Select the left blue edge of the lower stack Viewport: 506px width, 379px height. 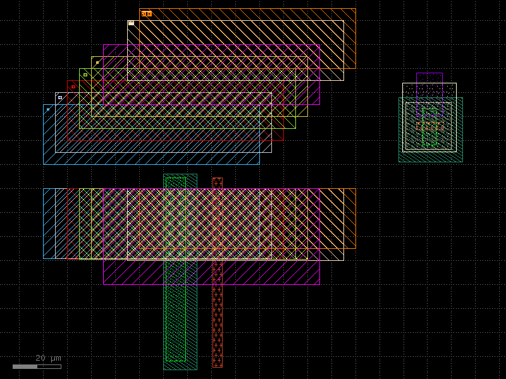coord(44,224)
